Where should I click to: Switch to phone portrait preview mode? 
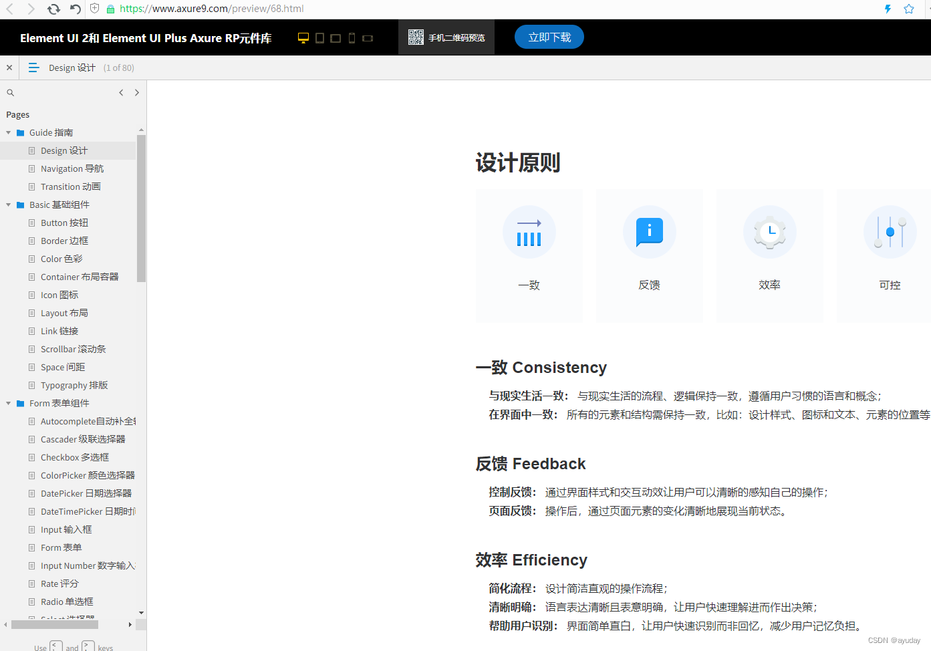click(x=351, y=37)
